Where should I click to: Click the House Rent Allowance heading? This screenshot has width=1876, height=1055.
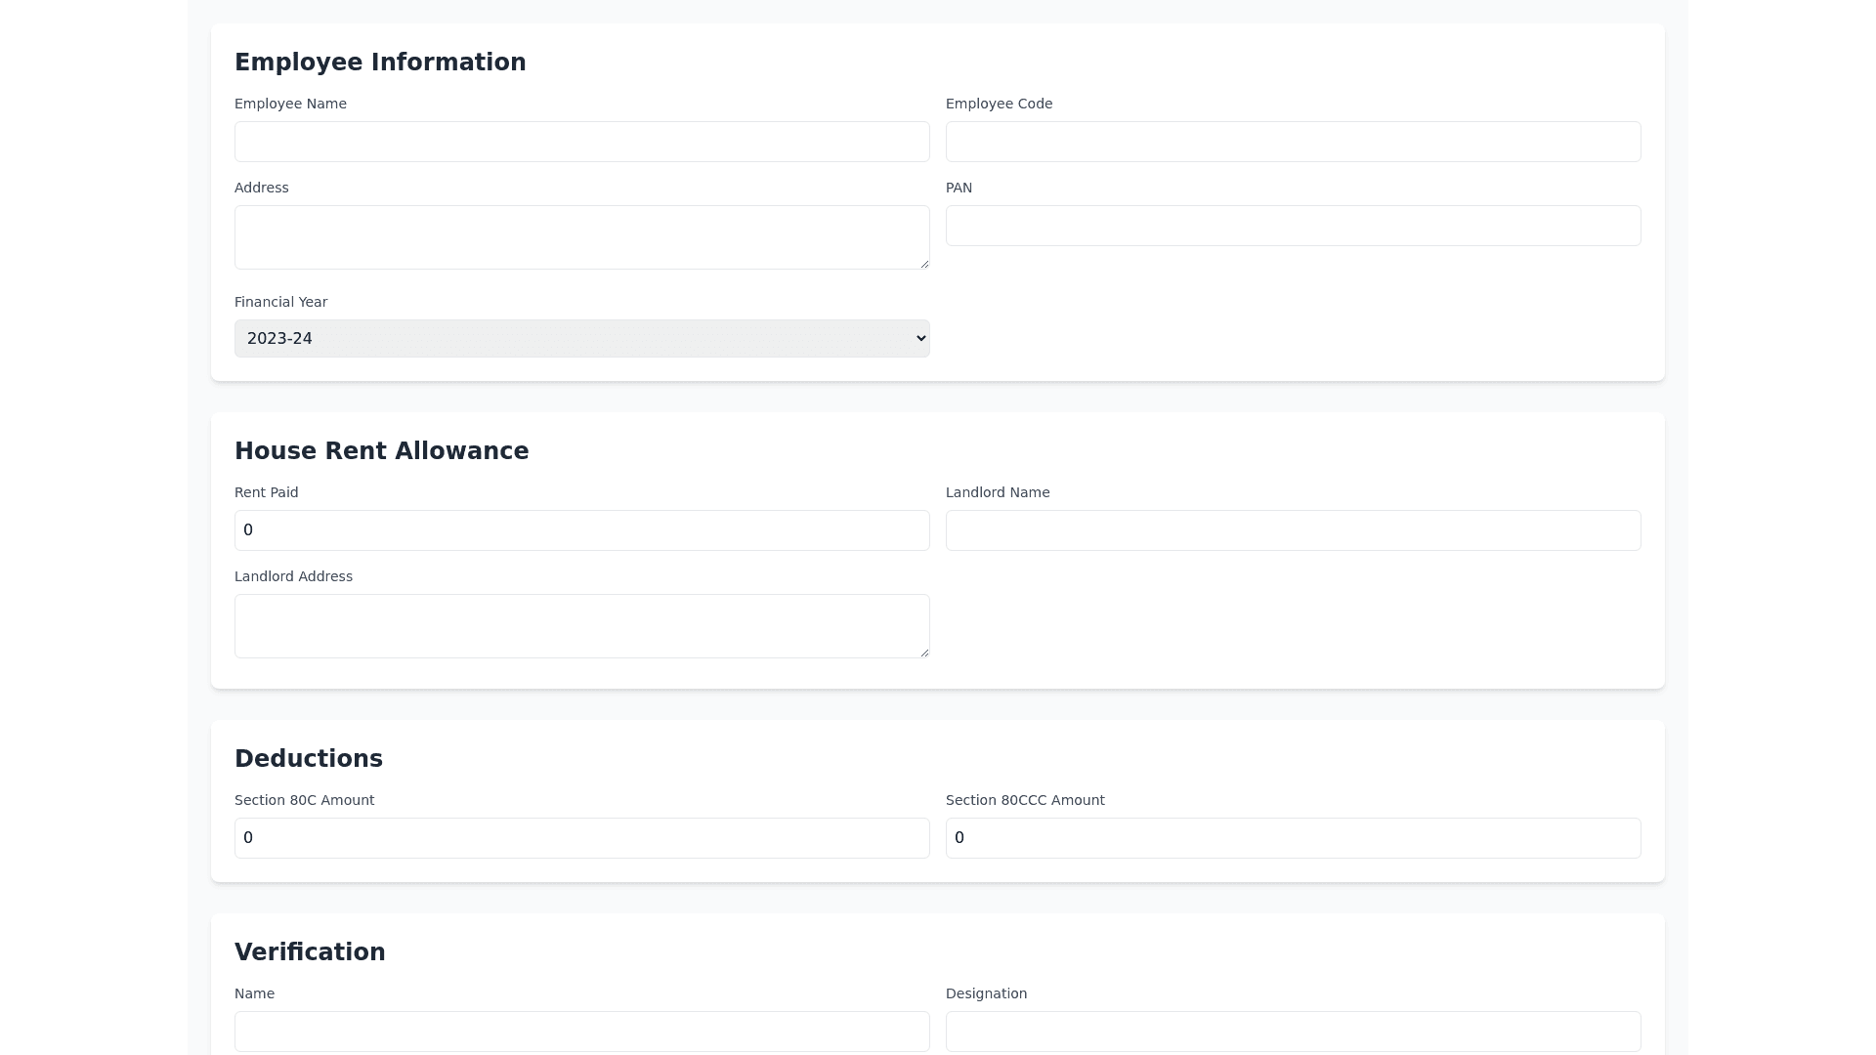pyautogui.click(x=381, y=451)
